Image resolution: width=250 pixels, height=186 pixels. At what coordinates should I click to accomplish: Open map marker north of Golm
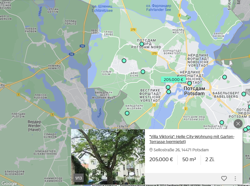coord(124,61)
